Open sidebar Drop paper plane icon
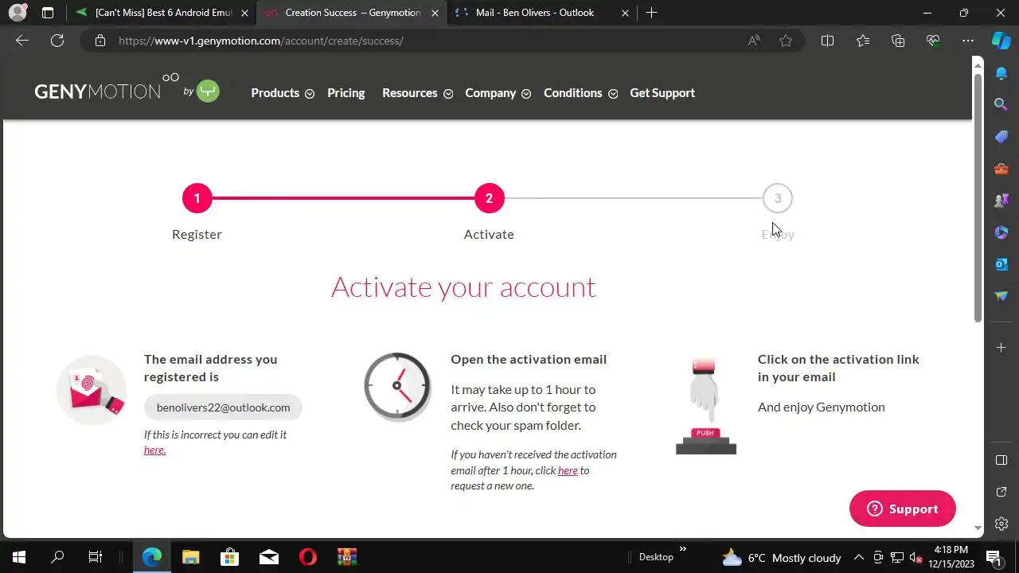 point(1001,296)
